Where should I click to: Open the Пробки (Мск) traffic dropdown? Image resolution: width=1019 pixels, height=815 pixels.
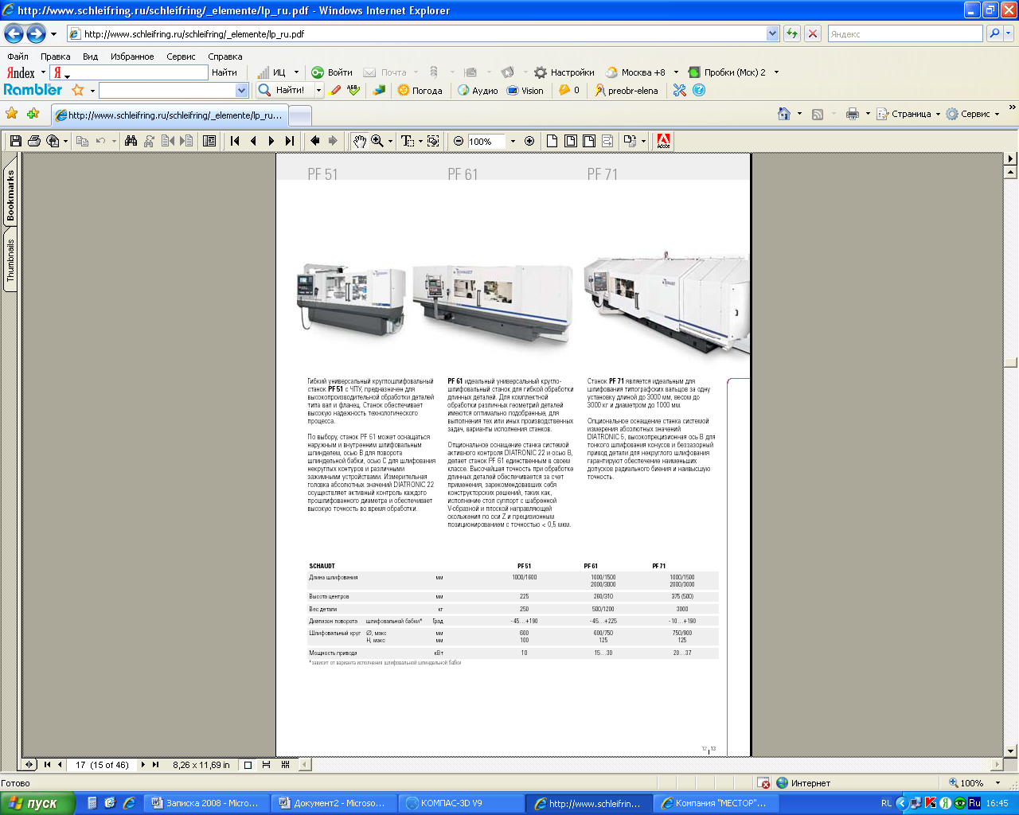tap(776, 72)
